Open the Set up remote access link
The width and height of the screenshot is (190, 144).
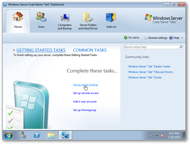(86, 93)
